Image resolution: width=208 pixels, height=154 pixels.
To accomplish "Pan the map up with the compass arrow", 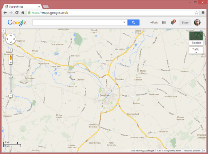I will (11, 35).
